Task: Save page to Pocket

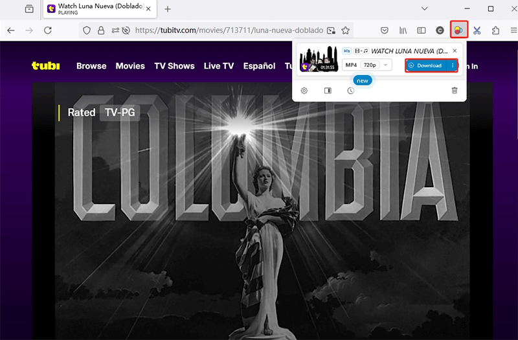Action: click(x=384, y=30)
